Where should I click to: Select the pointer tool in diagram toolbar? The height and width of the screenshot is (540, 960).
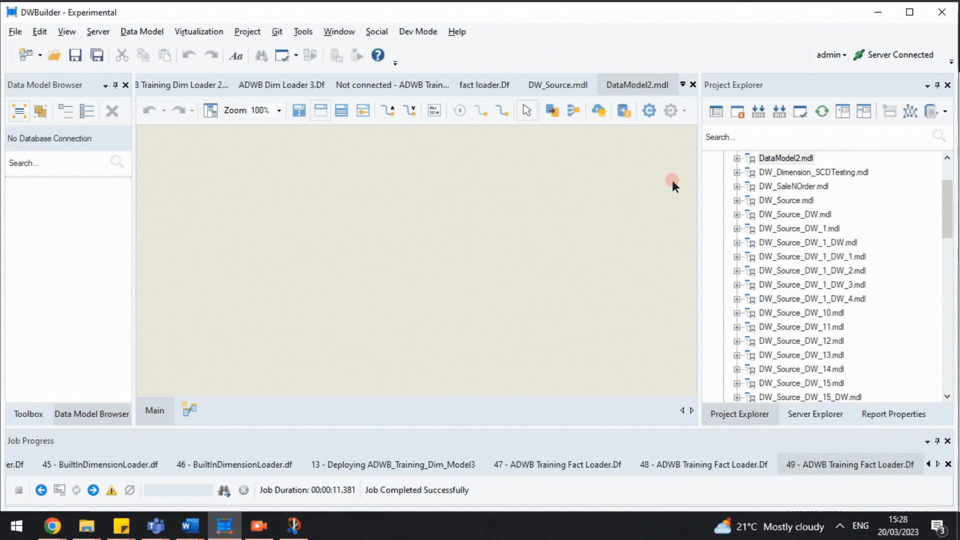coord(526,110)
